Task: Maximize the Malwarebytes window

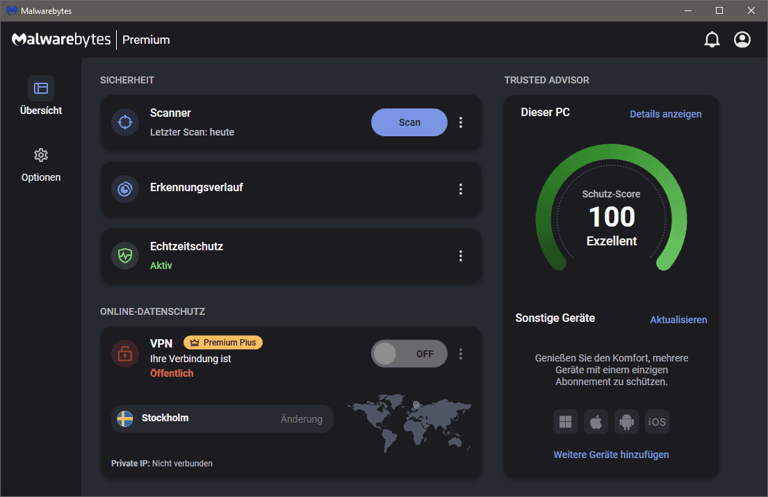Action: point(719,10)
